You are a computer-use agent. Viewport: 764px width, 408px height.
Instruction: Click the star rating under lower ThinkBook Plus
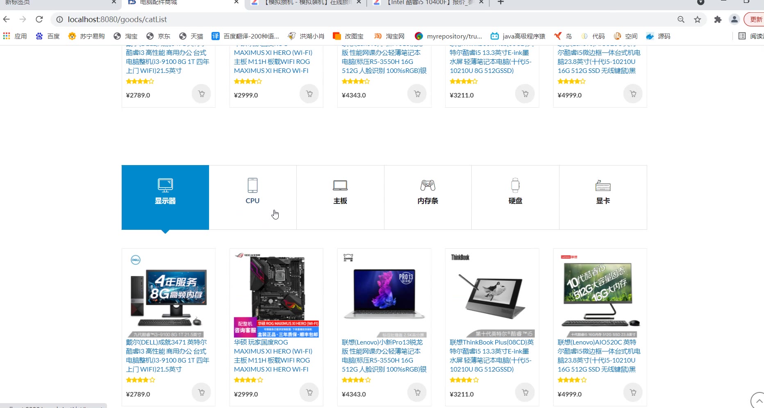(464, 380)
